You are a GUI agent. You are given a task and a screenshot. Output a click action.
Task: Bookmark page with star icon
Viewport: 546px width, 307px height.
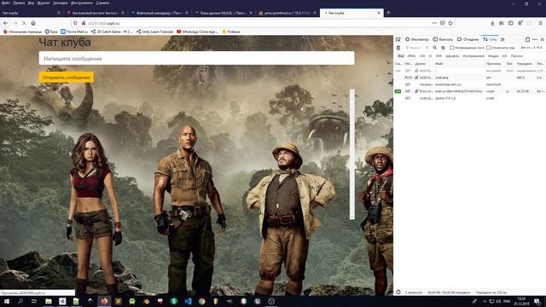click(x=450, y=23)
